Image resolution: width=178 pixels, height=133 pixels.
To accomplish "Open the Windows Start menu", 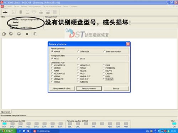I will pos(8,131).
